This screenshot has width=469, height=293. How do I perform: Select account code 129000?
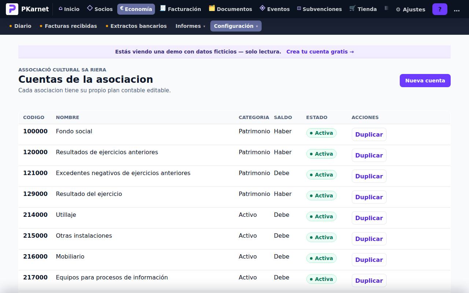click(35, 194)
